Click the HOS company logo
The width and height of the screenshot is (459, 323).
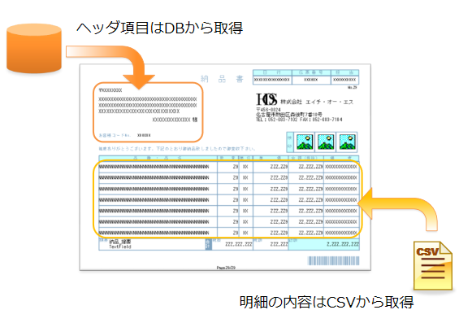(266, 99)
